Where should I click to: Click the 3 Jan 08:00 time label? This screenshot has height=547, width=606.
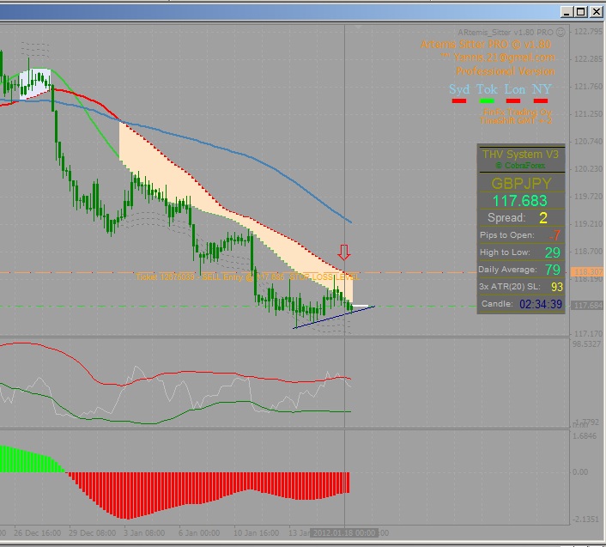pos(144,532)
